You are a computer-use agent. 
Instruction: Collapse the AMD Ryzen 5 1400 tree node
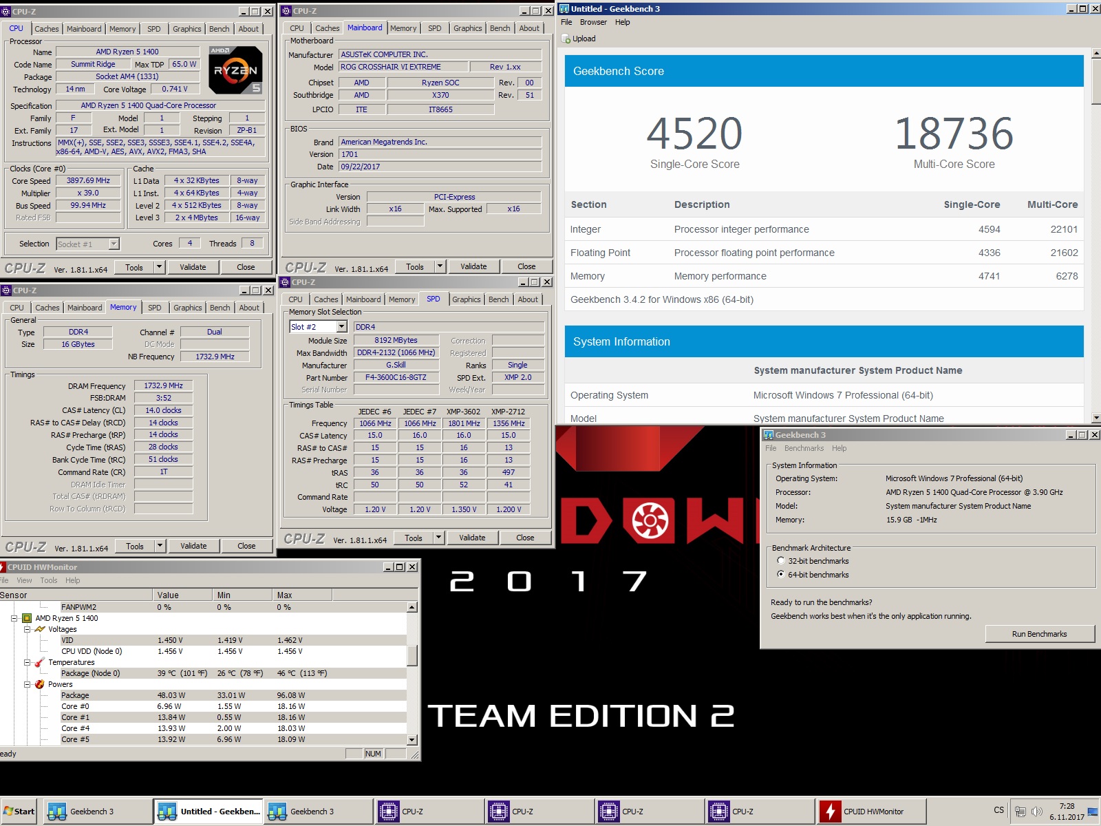pos(14,618)
